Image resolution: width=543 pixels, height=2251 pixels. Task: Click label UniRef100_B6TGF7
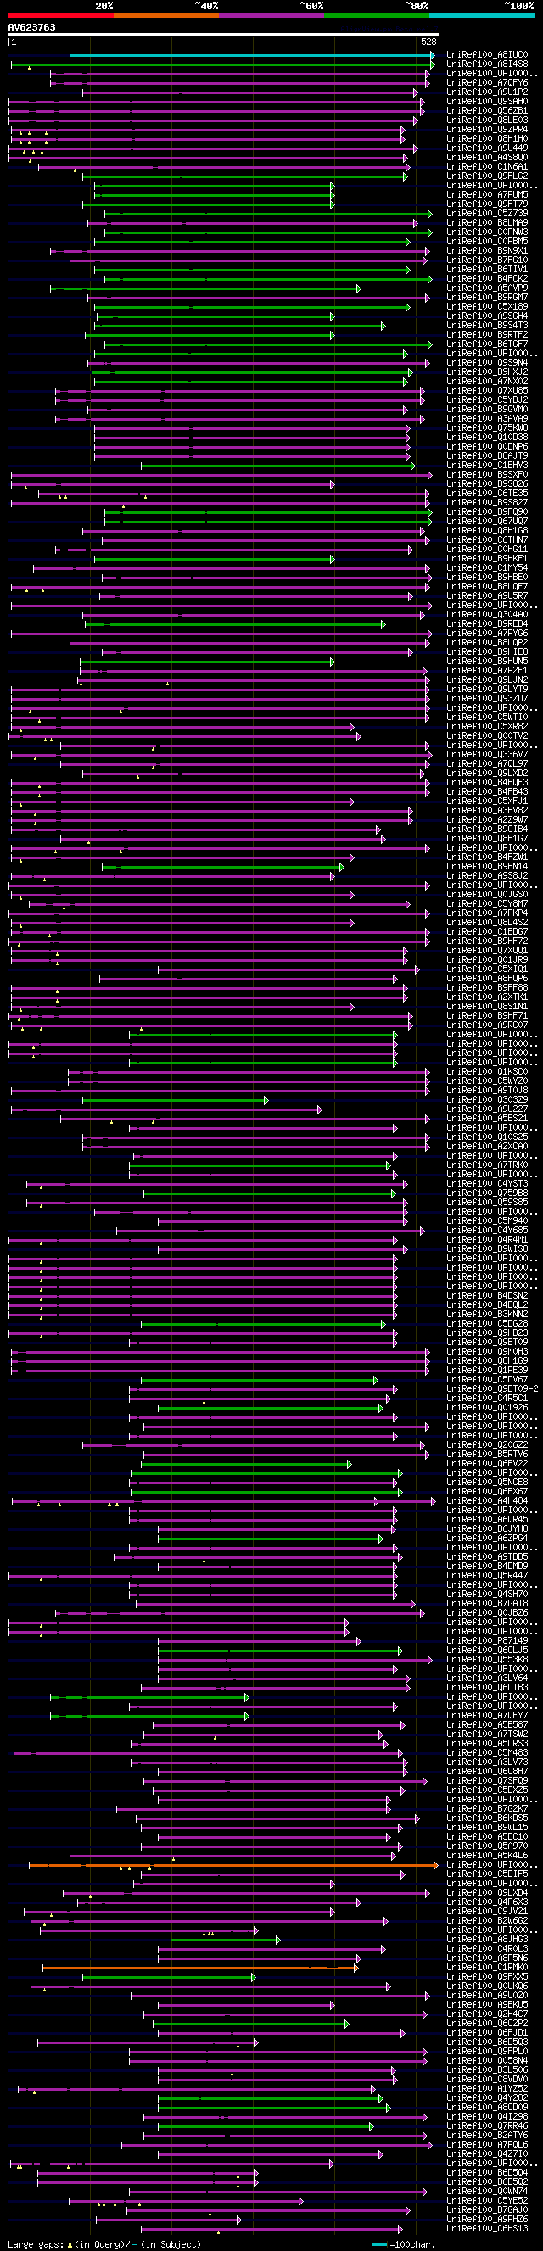(x=487, y=344)
